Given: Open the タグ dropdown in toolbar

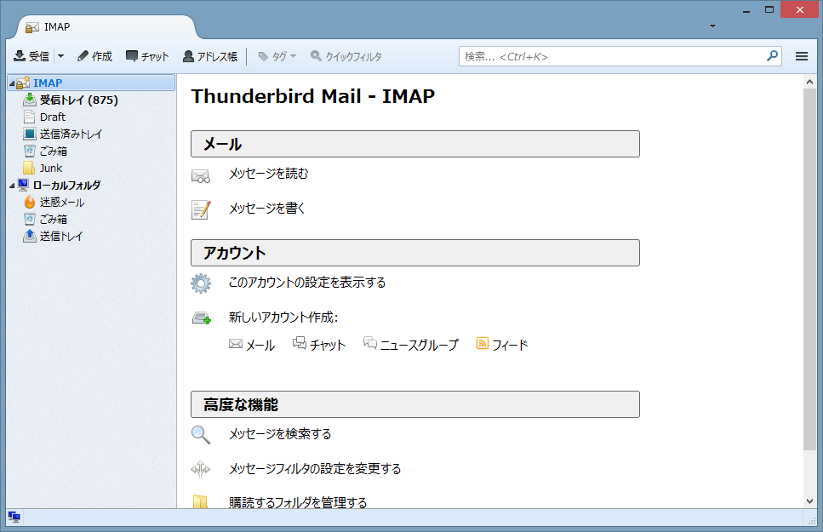Looking at the screenshot, I should (x=277, y=56).
